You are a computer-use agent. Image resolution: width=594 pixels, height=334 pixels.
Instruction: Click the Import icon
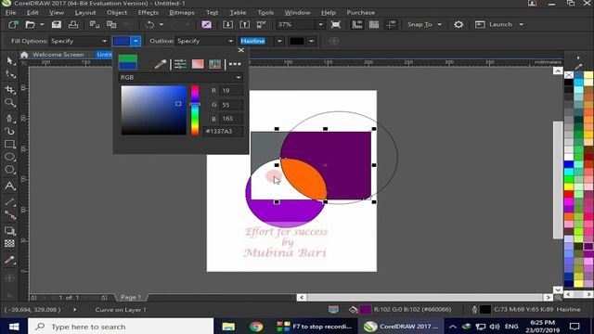pyautogui.click(x=228, y=25)
